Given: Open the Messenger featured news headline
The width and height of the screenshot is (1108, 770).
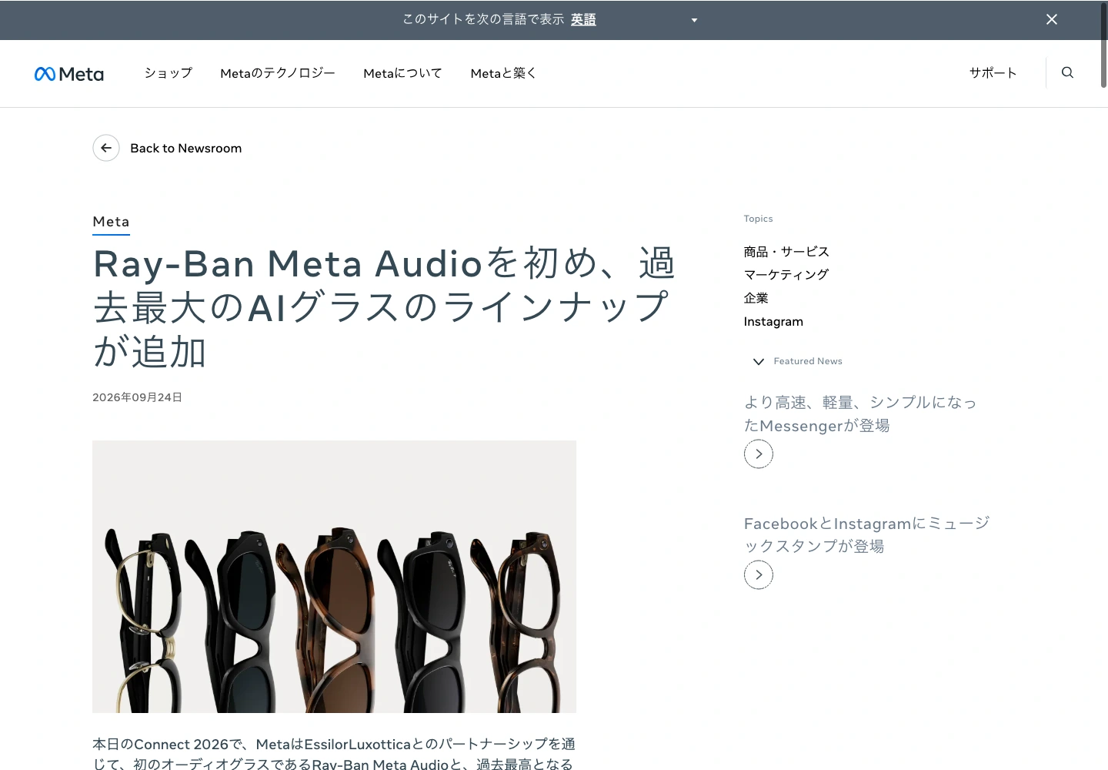Looking at the screenshot, I should pos(860,413).
